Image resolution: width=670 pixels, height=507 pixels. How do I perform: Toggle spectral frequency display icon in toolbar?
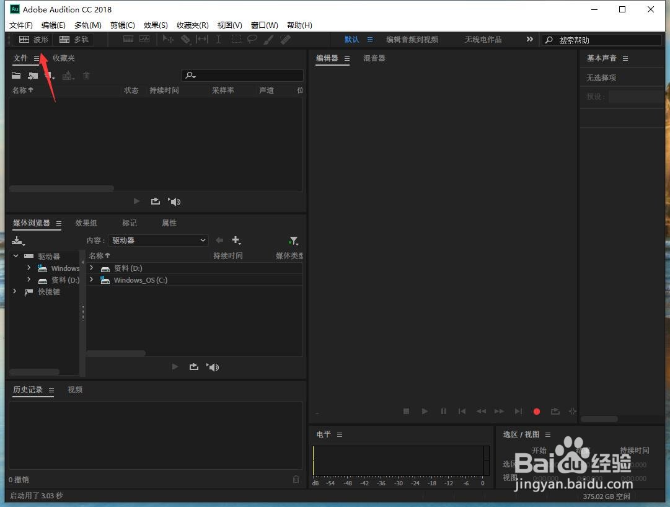(128, 39)
